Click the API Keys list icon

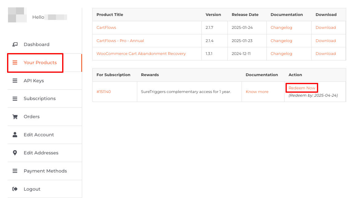point(15,80)
